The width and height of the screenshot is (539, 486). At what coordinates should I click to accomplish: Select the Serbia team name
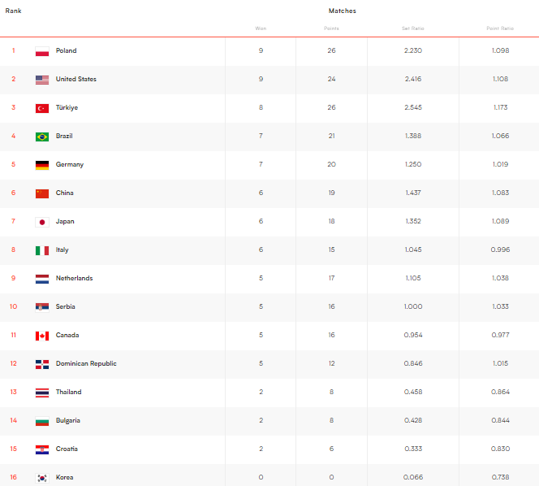pyautogui.click(x=65, y=306)
